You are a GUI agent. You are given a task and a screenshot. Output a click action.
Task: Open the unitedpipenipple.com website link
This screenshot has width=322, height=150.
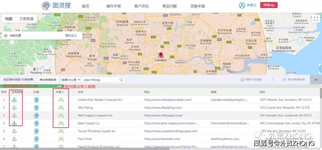coord(168,100)
